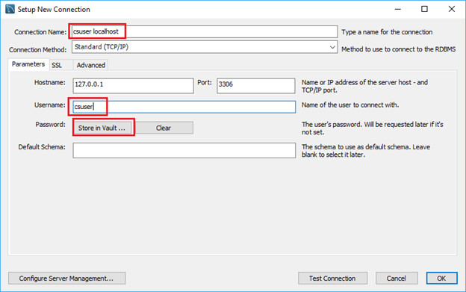
Task: Click the 'Method to use to connect to the RDBMS' text
Action: pyautogui.click(x=399, y=49)
